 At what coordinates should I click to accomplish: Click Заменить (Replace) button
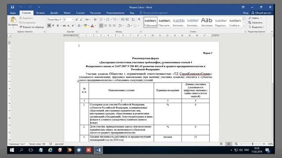[x=256, y=22]
